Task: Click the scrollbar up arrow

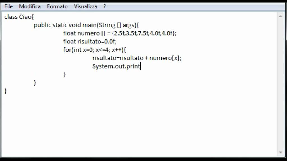Action: point(281,16)
